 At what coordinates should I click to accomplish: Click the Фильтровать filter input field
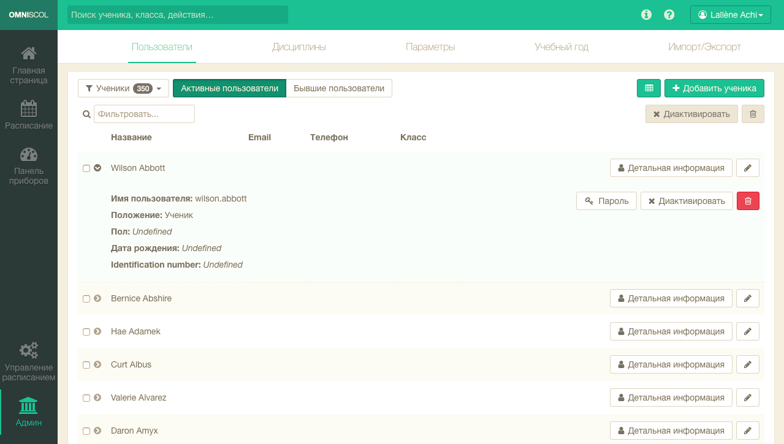click(x=144, y=114)
